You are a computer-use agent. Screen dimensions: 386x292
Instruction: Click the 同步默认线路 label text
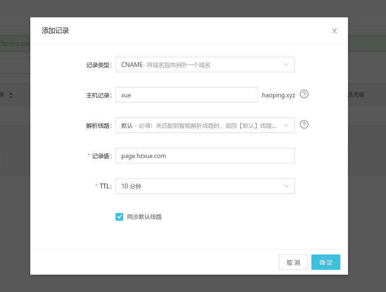pos(144,217)
